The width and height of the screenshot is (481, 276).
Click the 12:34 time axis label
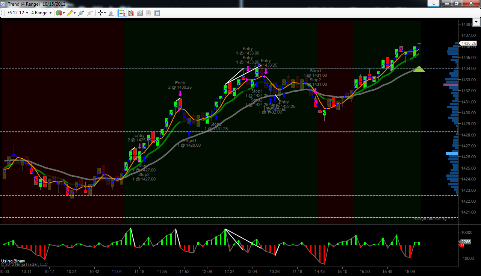coord(229,271)
